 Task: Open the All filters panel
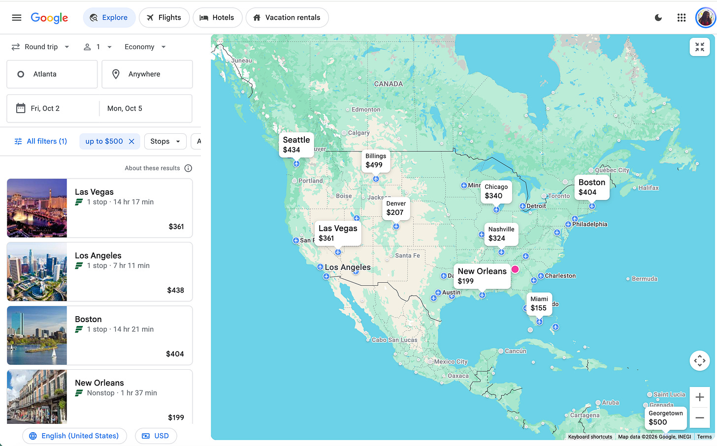[x=41, y=142]
